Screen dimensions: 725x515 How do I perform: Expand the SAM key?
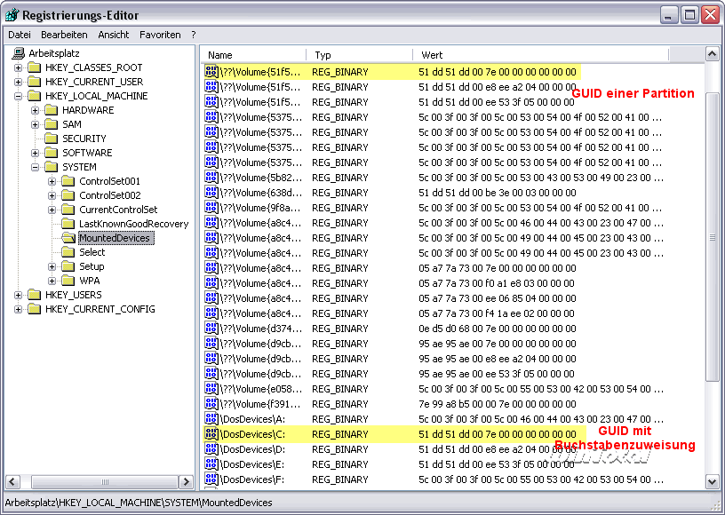(x=36, y=124)
